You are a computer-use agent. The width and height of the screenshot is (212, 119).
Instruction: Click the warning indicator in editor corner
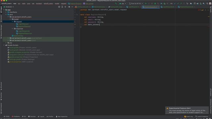point(202,10)
